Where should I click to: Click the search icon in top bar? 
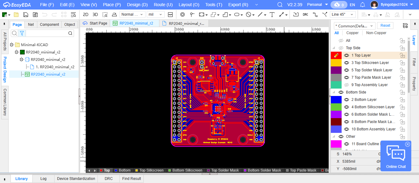[280, 5]
